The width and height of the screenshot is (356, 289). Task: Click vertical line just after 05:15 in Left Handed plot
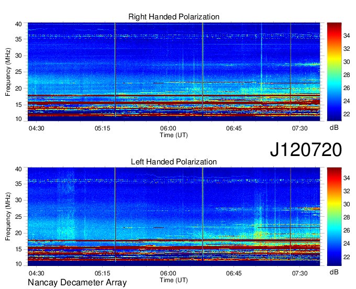click(115, 215)
